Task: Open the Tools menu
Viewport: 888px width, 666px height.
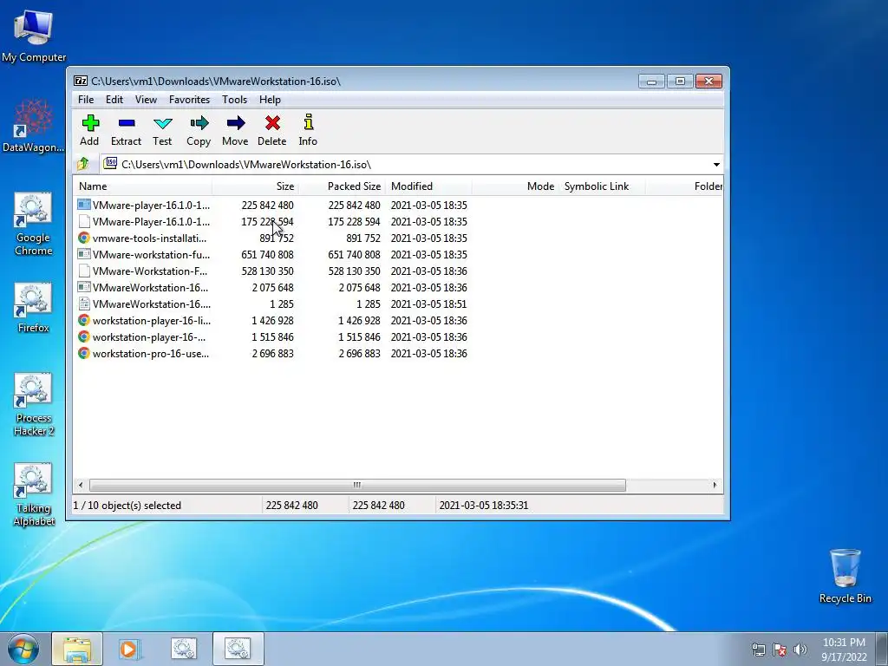Action: (234, 99)
